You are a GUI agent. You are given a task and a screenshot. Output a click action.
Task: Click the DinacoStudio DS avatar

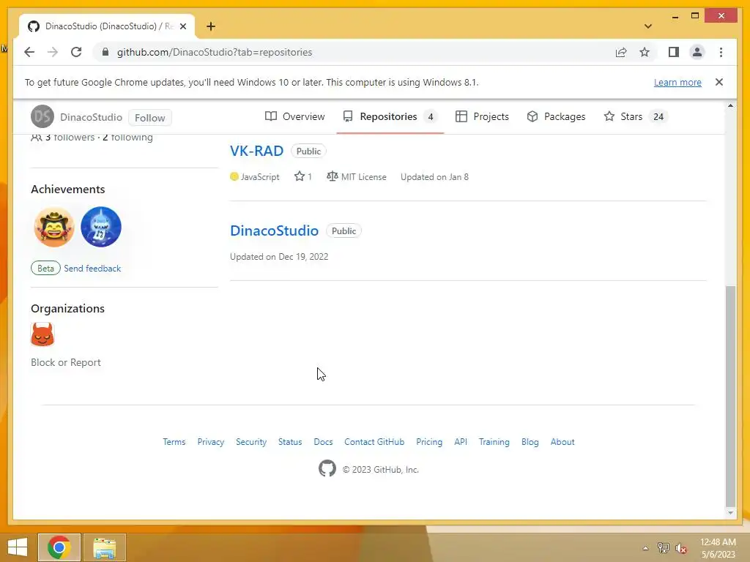(x=42, y=116)
